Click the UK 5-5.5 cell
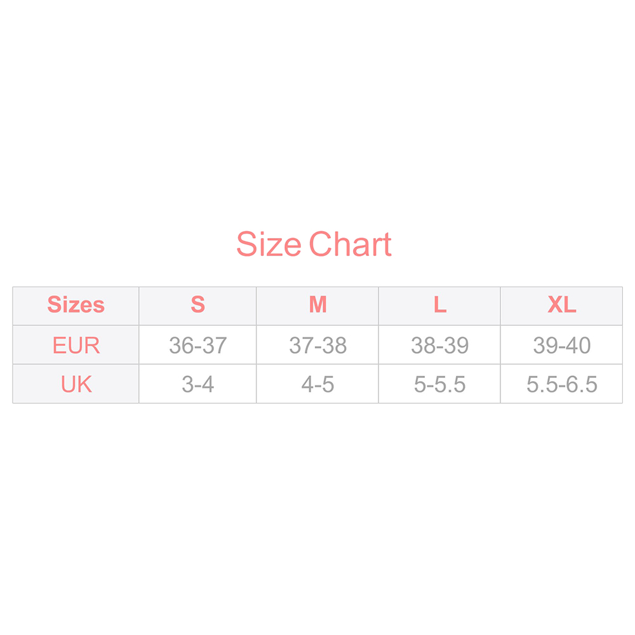 [439, 384]
